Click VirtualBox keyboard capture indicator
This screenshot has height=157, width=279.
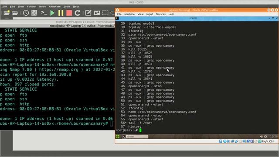tap(260, 141)
